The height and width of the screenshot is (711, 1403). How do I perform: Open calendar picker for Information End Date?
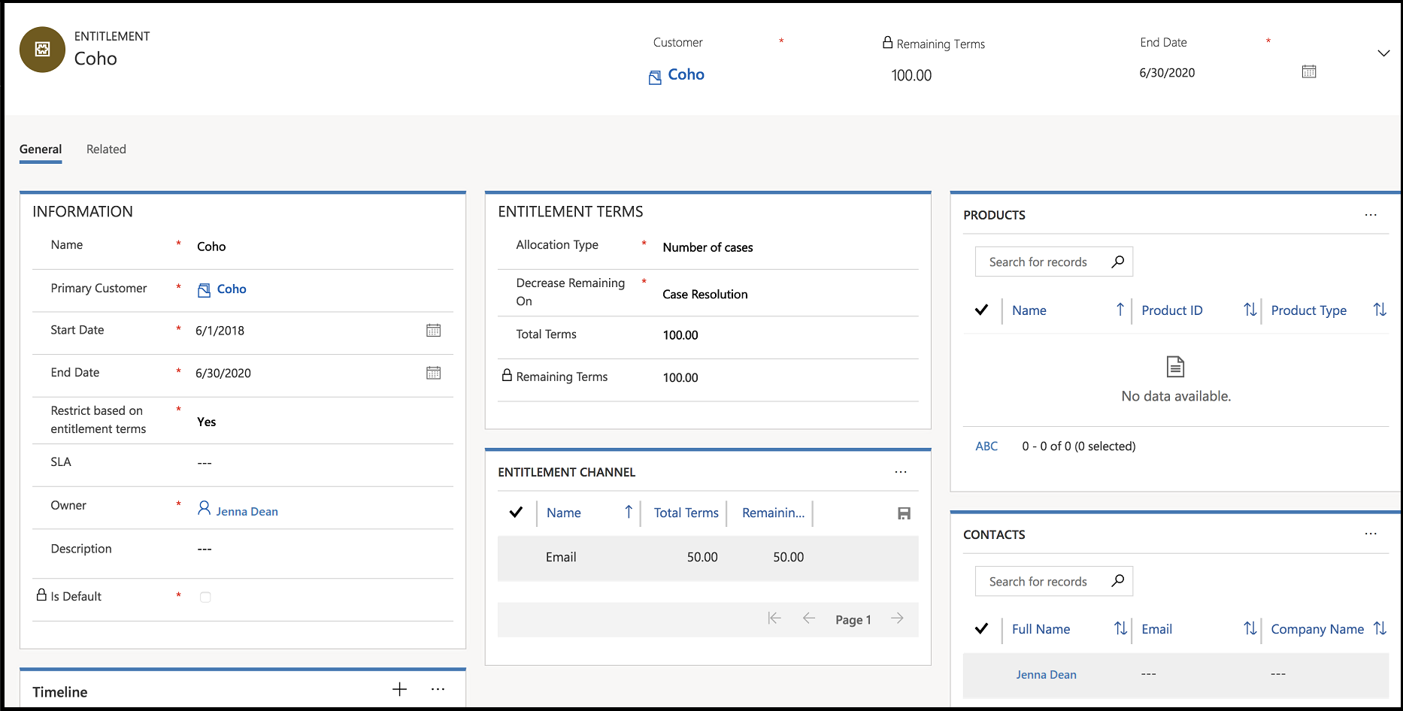click(434, 373)
